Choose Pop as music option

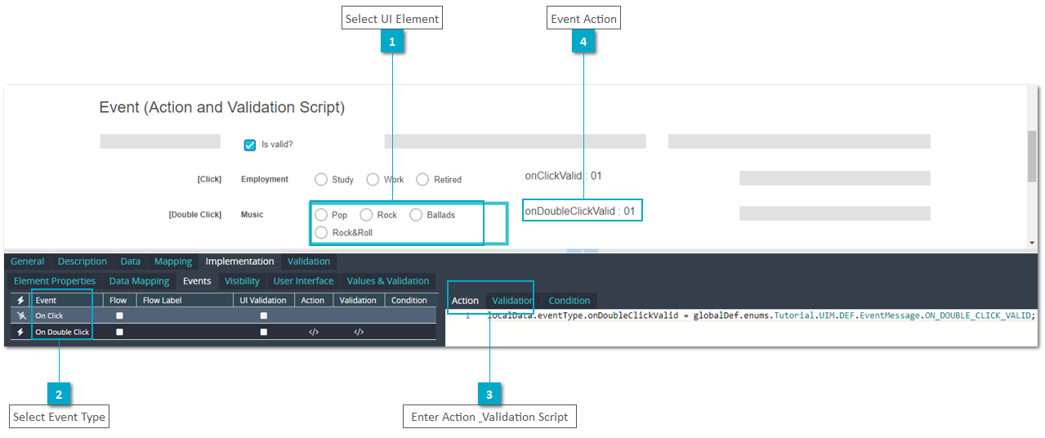(x=321, y=215)
